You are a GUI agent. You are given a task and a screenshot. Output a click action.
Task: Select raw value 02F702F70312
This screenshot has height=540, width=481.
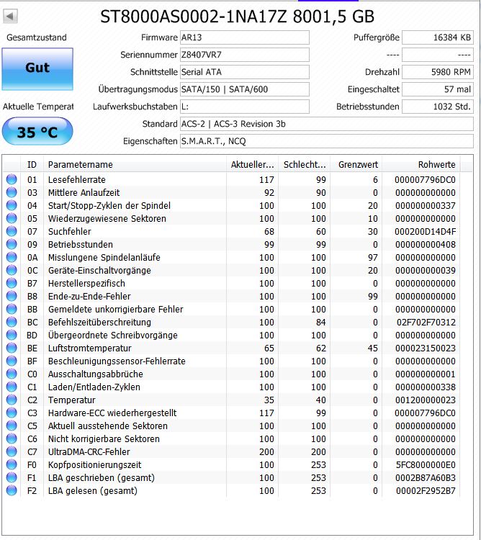[426, 322]
